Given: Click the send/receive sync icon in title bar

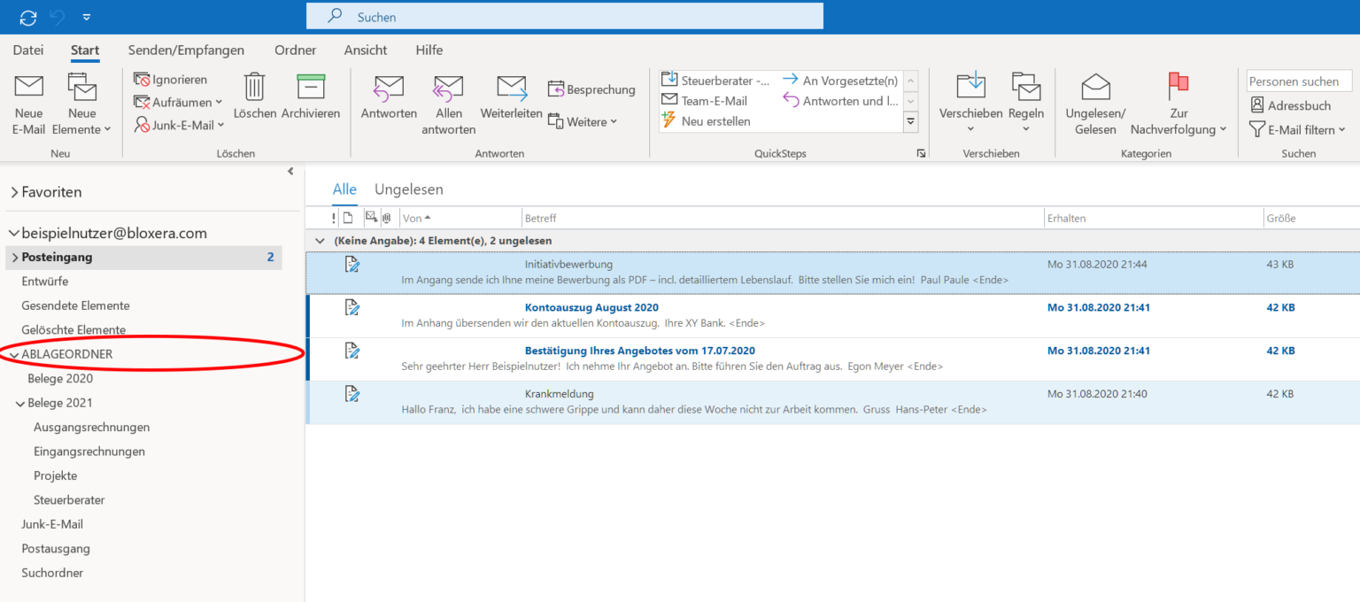Looking at the screenshot, I should [28, 17].
